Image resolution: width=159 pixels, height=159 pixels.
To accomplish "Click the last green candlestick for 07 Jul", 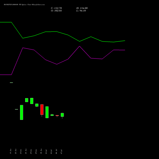I will [62, 115].
